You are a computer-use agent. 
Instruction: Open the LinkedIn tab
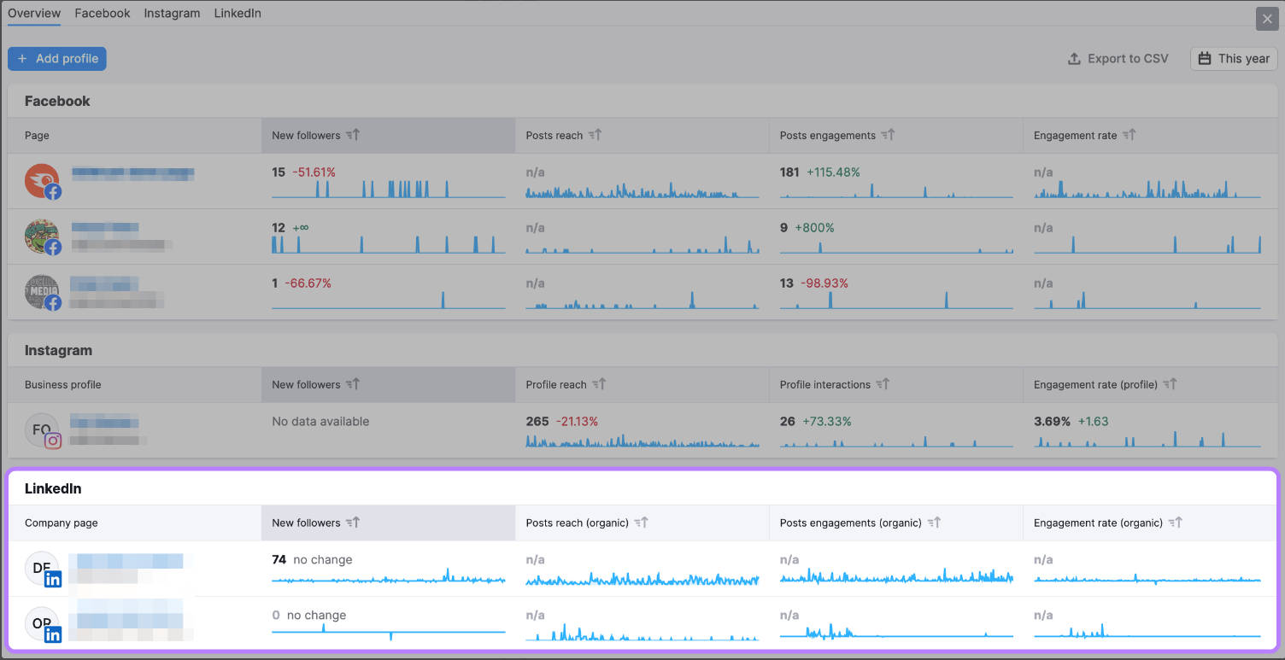click(x=237, y=13)
